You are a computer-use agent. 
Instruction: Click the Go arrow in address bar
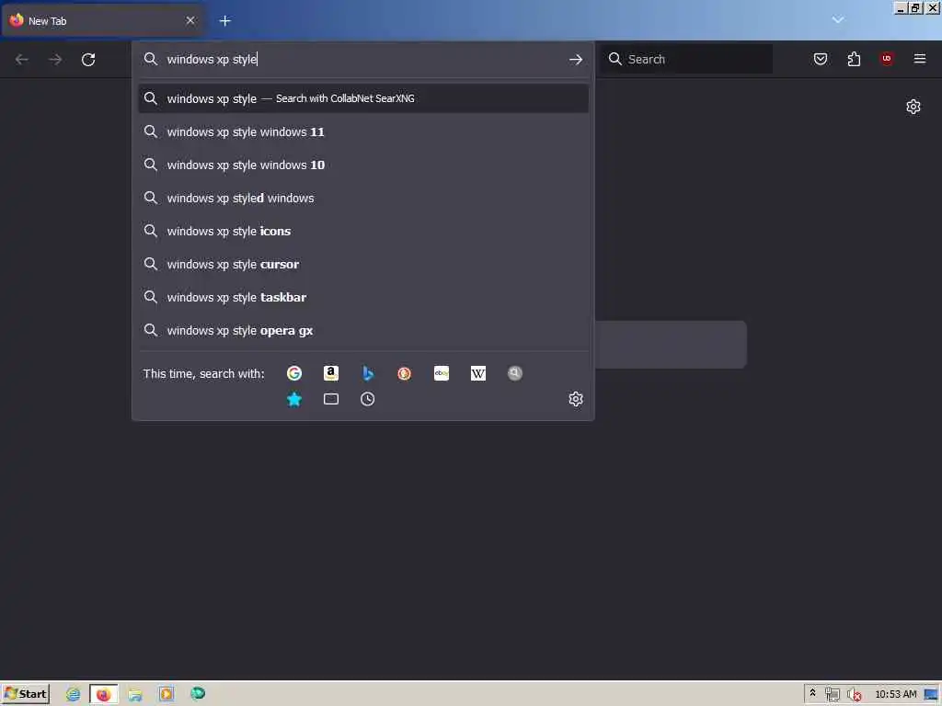(x=576, y=60)
